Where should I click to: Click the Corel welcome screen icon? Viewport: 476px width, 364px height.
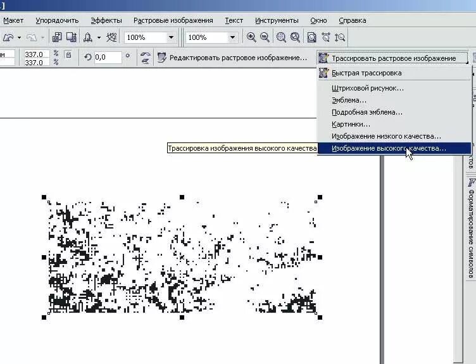111,37
